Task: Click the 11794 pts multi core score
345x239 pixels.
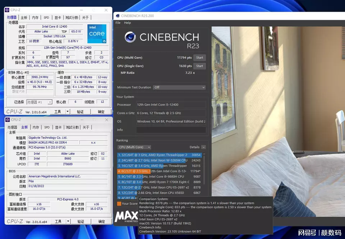Action: 184,58
